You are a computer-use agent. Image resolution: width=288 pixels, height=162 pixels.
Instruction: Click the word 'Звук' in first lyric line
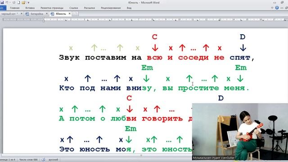[69, 58]
